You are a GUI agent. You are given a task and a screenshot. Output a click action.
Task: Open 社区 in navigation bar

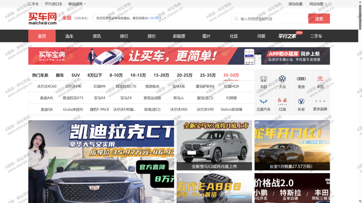pos(234,36)
